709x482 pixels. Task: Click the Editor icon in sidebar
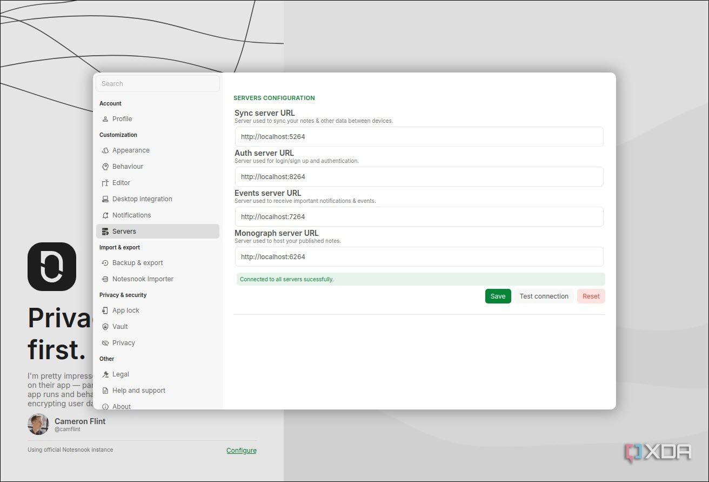coord(105,183)
